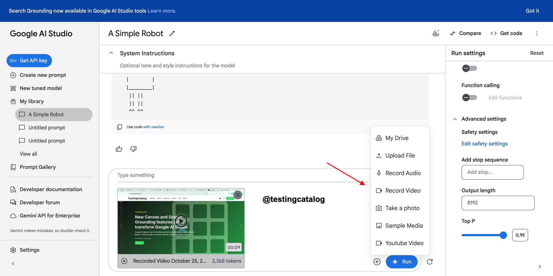Collapse the left sidebar with the arrow

pos(13,264)
